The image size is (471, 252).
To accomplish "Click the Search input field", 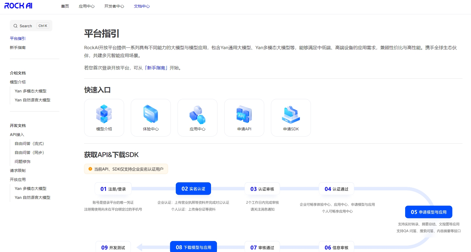I will [31, 26].
